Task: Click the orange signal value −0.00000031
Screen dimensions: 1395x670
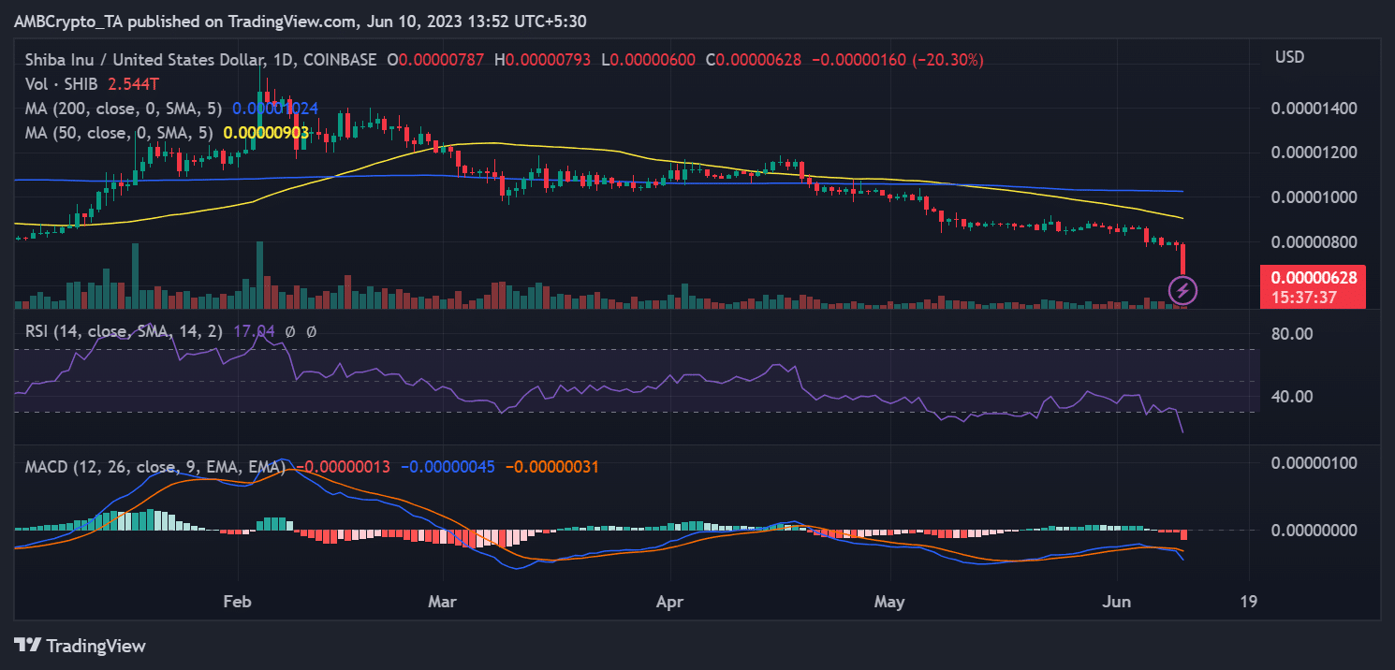Action: (x=550, y=466)
